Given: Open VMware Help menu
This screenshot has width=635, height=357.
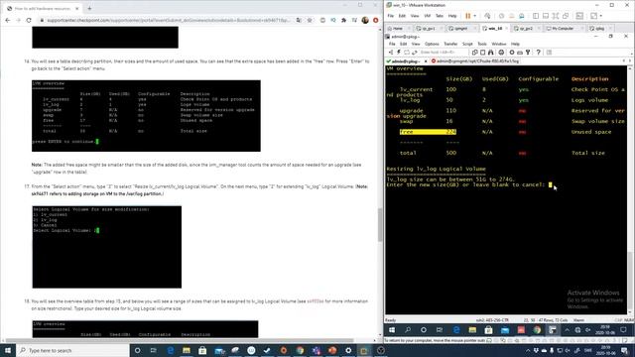Looking at the screenshot, I should click(452, 16).
